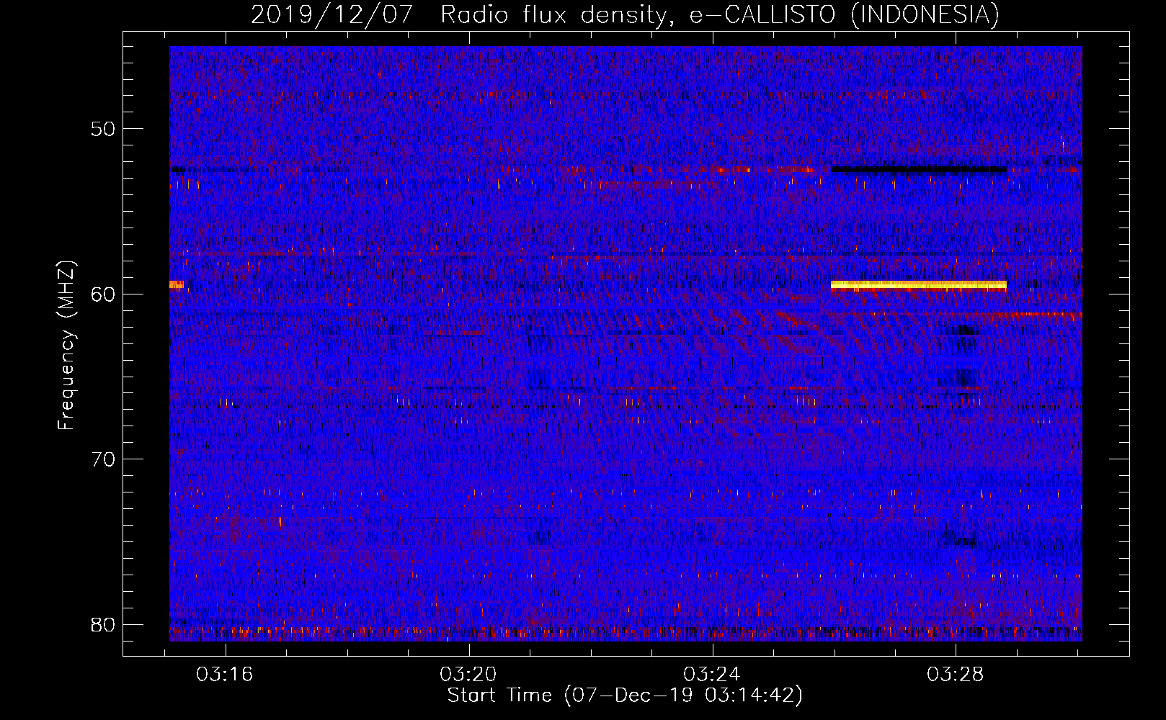This screenshot has height=720, width=1166.
Task: Click the 'Frequency (MHZ)' axis label
Action: coord(66,346)
